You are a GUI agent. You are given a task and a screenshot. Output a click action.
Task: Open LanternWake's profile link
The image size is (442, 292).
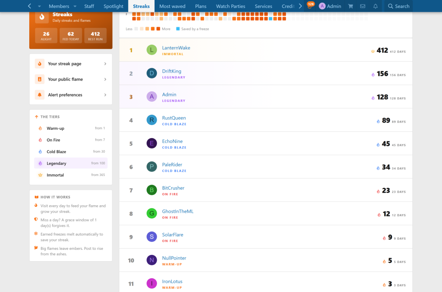tap(176, 48)
